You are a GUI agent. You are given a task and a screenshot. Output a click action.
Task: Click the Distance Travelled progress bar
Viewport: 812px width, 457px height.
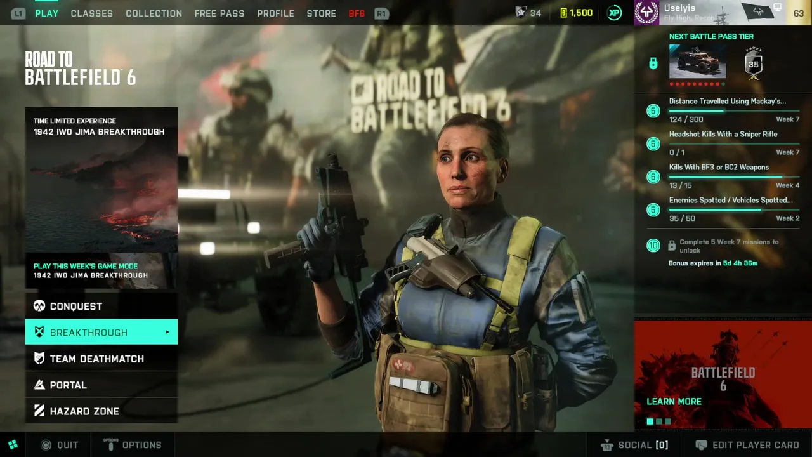point(734,110)
